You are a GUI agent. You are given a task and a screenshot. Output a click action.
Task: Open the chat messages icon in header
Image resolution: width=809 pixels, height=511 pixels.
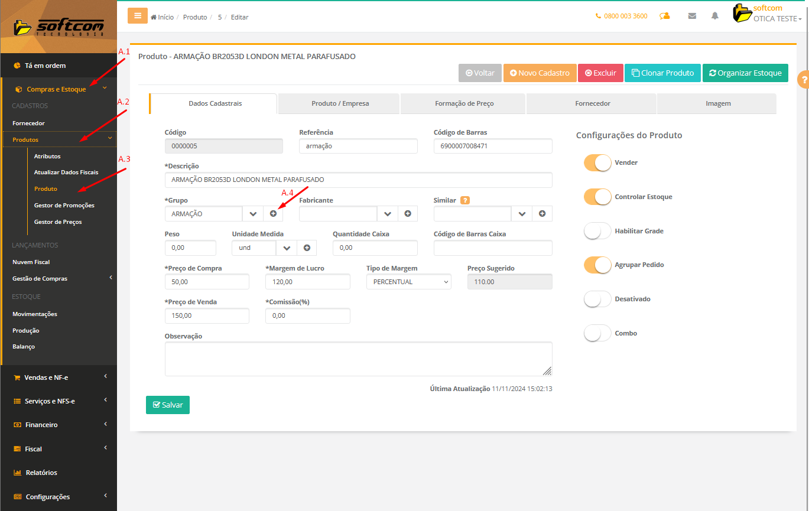[665, 16]
